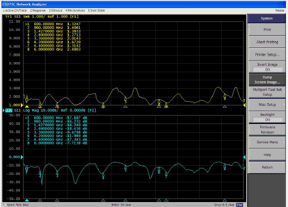Click the yellow reference level arrow at 1.000

click(x=22, y=105)
